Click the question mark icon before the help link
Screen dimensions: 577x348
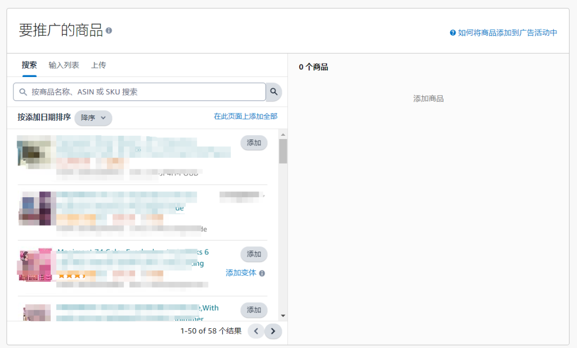[x=451, y=33]
